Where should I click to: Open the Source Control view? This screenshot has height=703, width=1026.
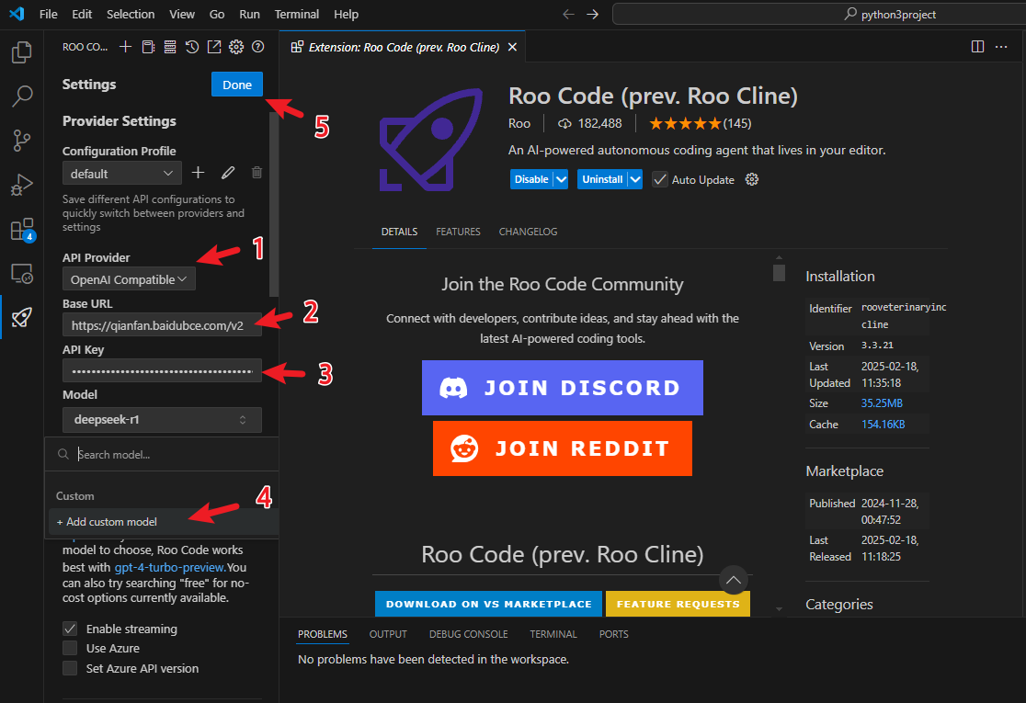click(x=21, y=140)
